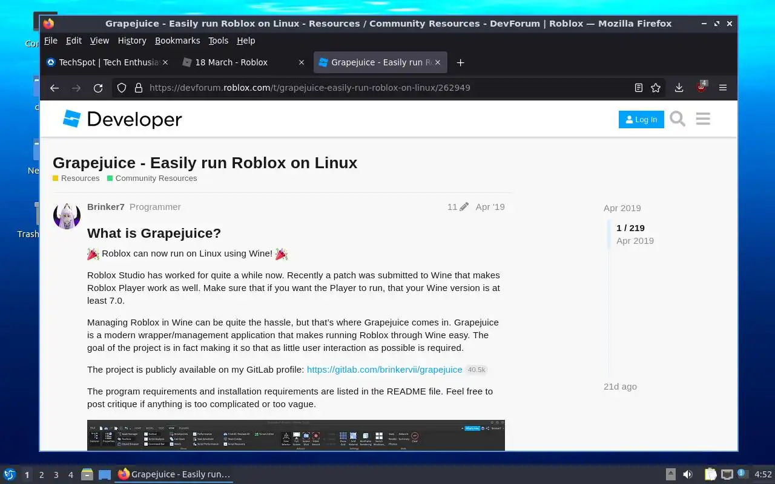Open a new tab with the plus icon

[x=460, y=62]
